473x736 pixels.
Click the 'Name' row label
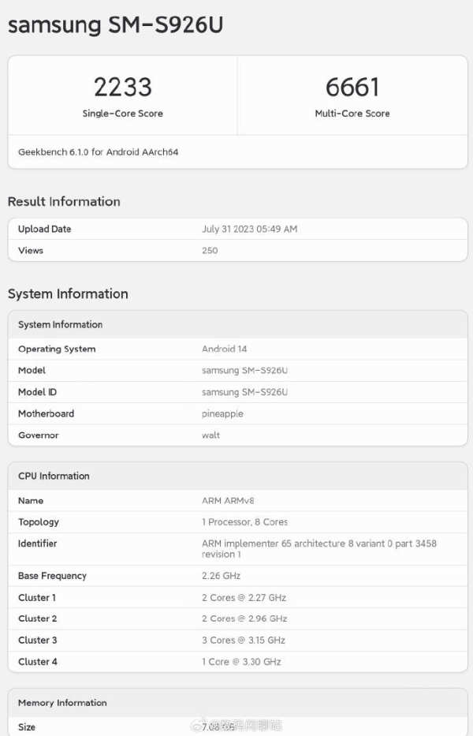point(31,501)
